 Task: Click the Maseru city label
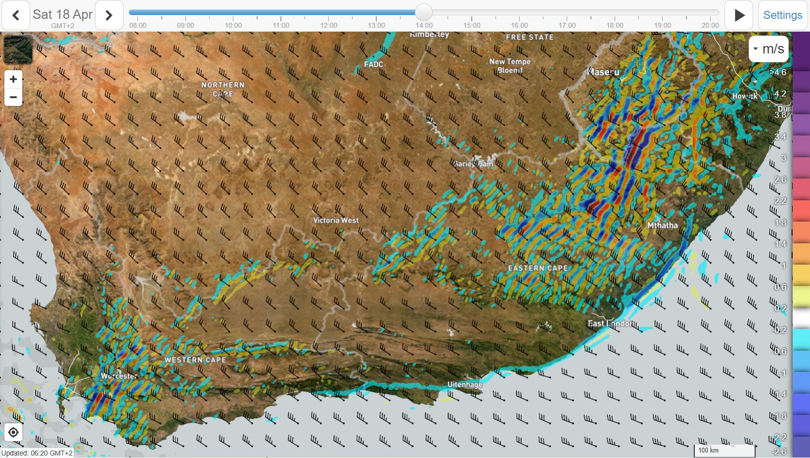[x=603, y=72]
